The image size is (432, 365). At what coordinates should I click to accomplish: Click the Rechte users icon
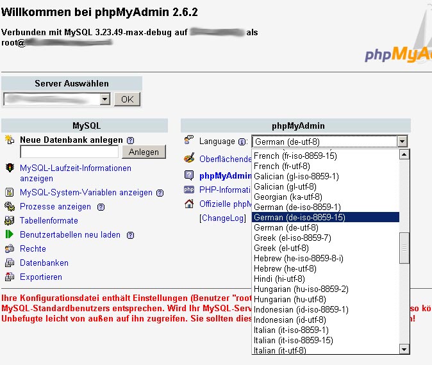click(x=10, y=248)
